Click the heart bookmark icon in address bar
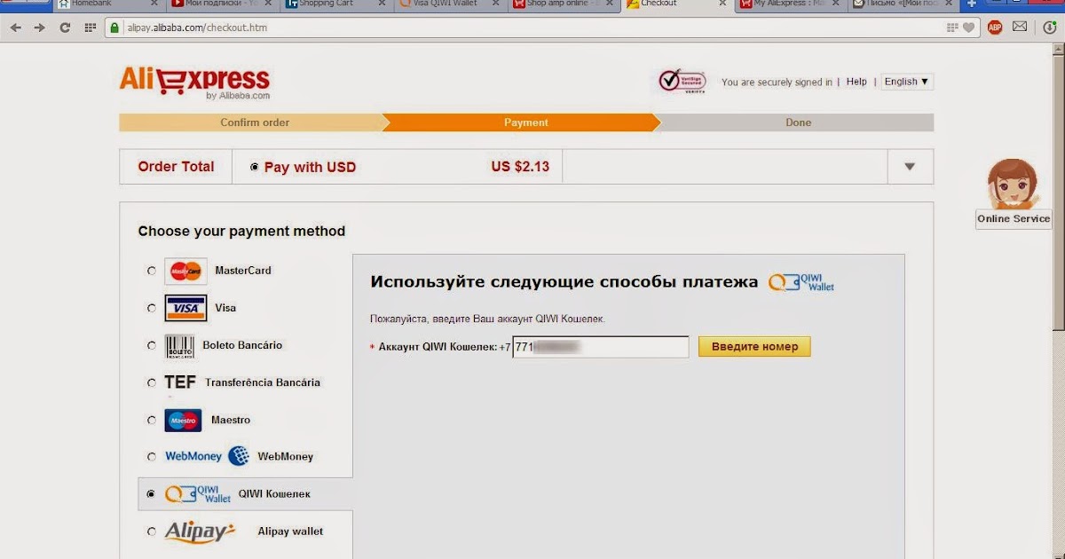The image size is (1065, 559). [968, 28]
